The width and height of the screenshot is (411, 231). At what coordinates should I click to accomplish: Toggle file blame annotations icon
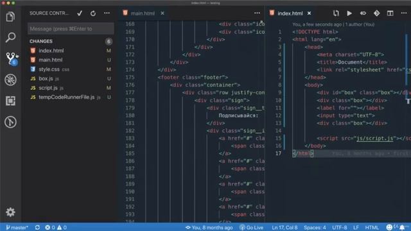pos(363,13)
